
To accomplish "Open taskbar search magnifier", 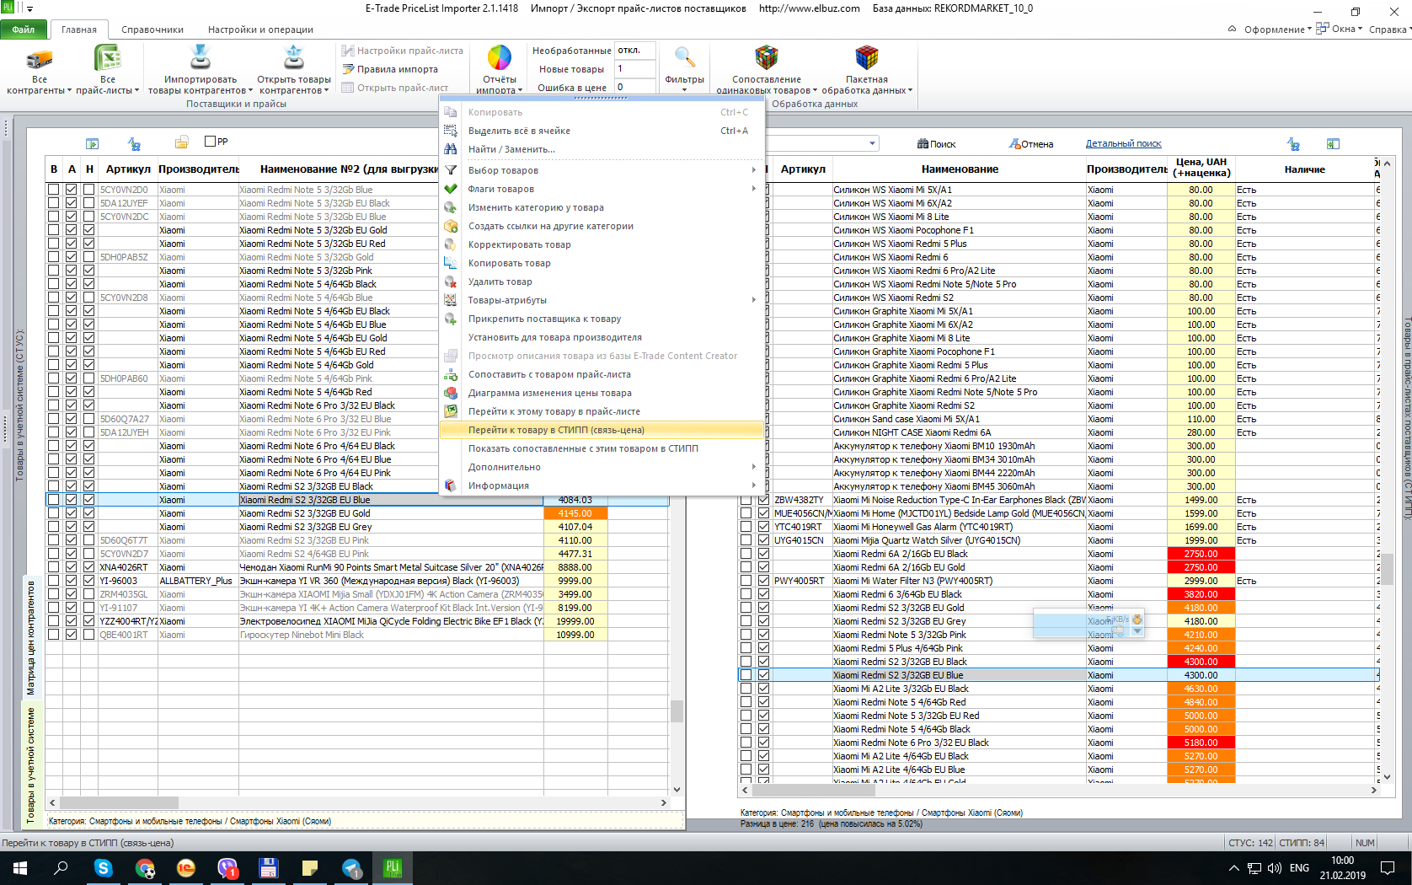I will click(62, 868).
